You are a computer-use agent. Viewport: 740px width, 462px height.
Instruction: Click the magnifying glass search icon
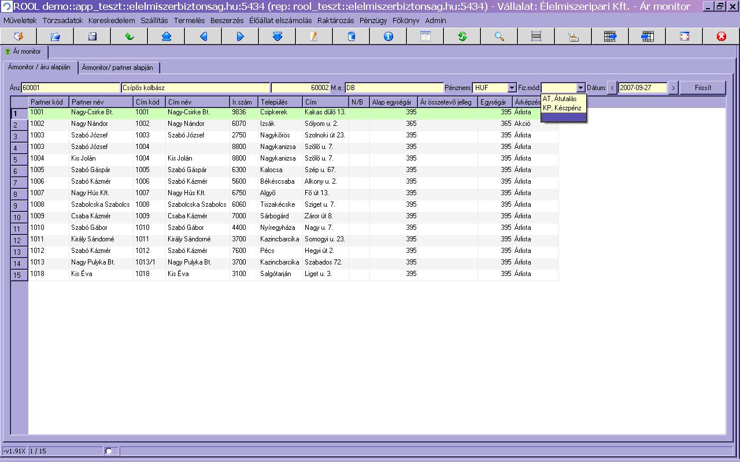click(x=499, y=36)
